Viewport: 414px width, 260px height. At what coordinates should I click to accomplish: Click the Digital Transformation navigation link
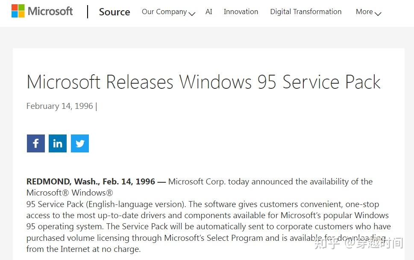[305, 12]
